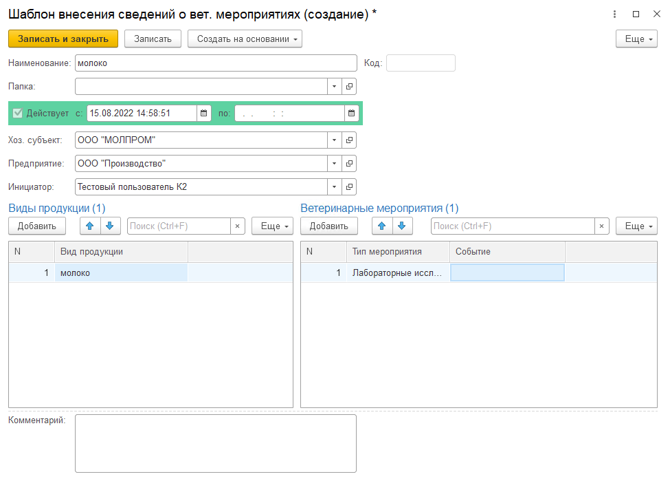The width and height of the screenshot is (670, 481).
Task: Click the Комментарий text area
Action: coord(215,443)
